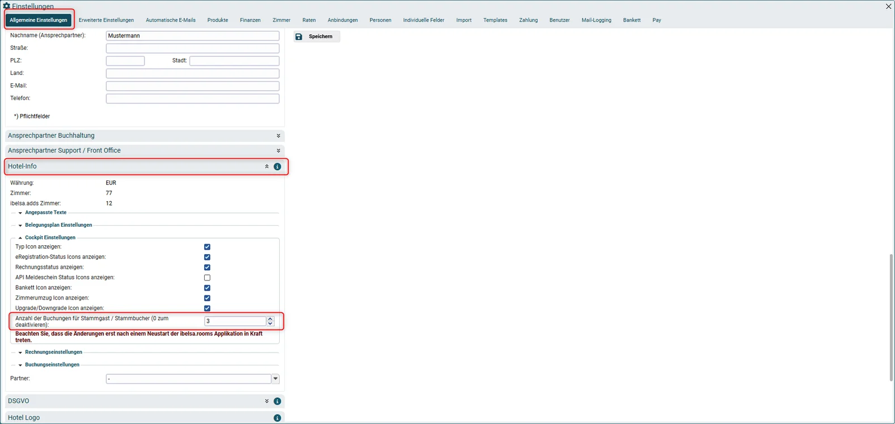
Task: Open the Finanzen tab
Action: (x=250, y=20)
